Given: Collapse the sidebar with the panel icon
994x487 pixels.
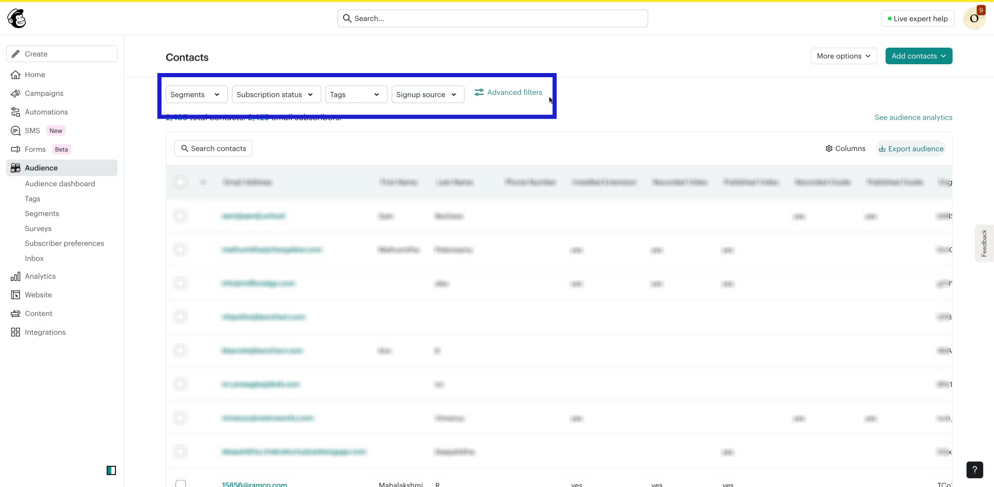Looking at the screenshot, I should click(x=111, y=470).
